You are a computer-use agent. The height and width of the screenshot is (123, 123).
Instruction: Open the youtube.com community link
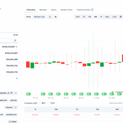[x=11, y=115]
